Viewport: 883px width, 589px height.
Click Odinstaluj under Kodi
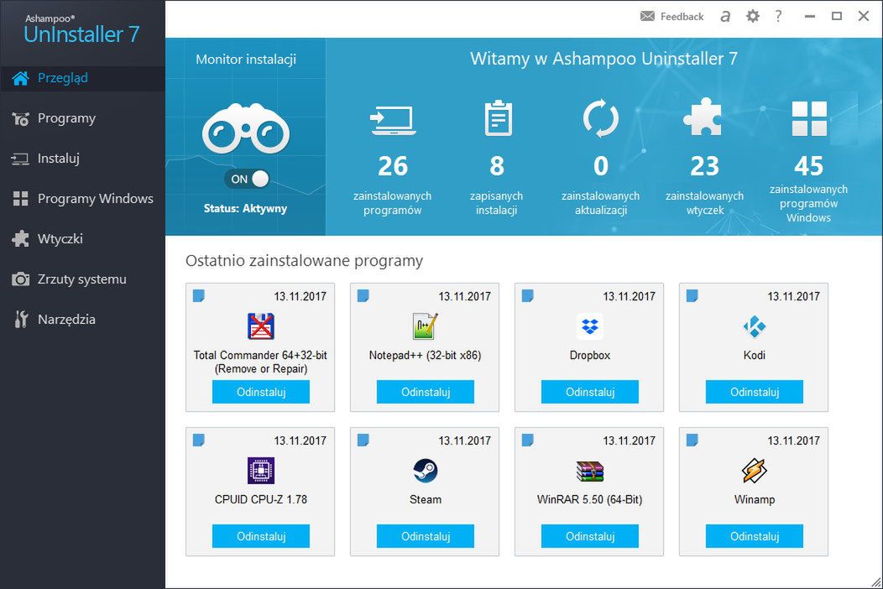754,392
